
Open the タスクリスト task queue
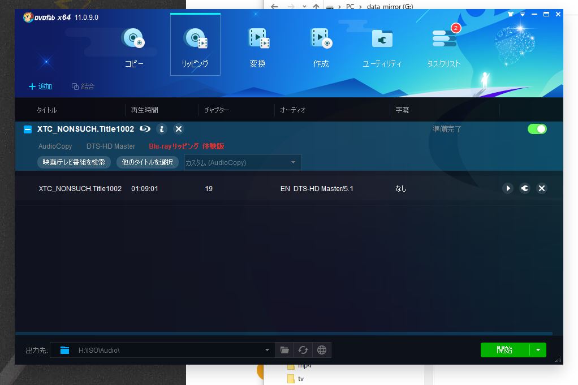[x=444, y=48]
